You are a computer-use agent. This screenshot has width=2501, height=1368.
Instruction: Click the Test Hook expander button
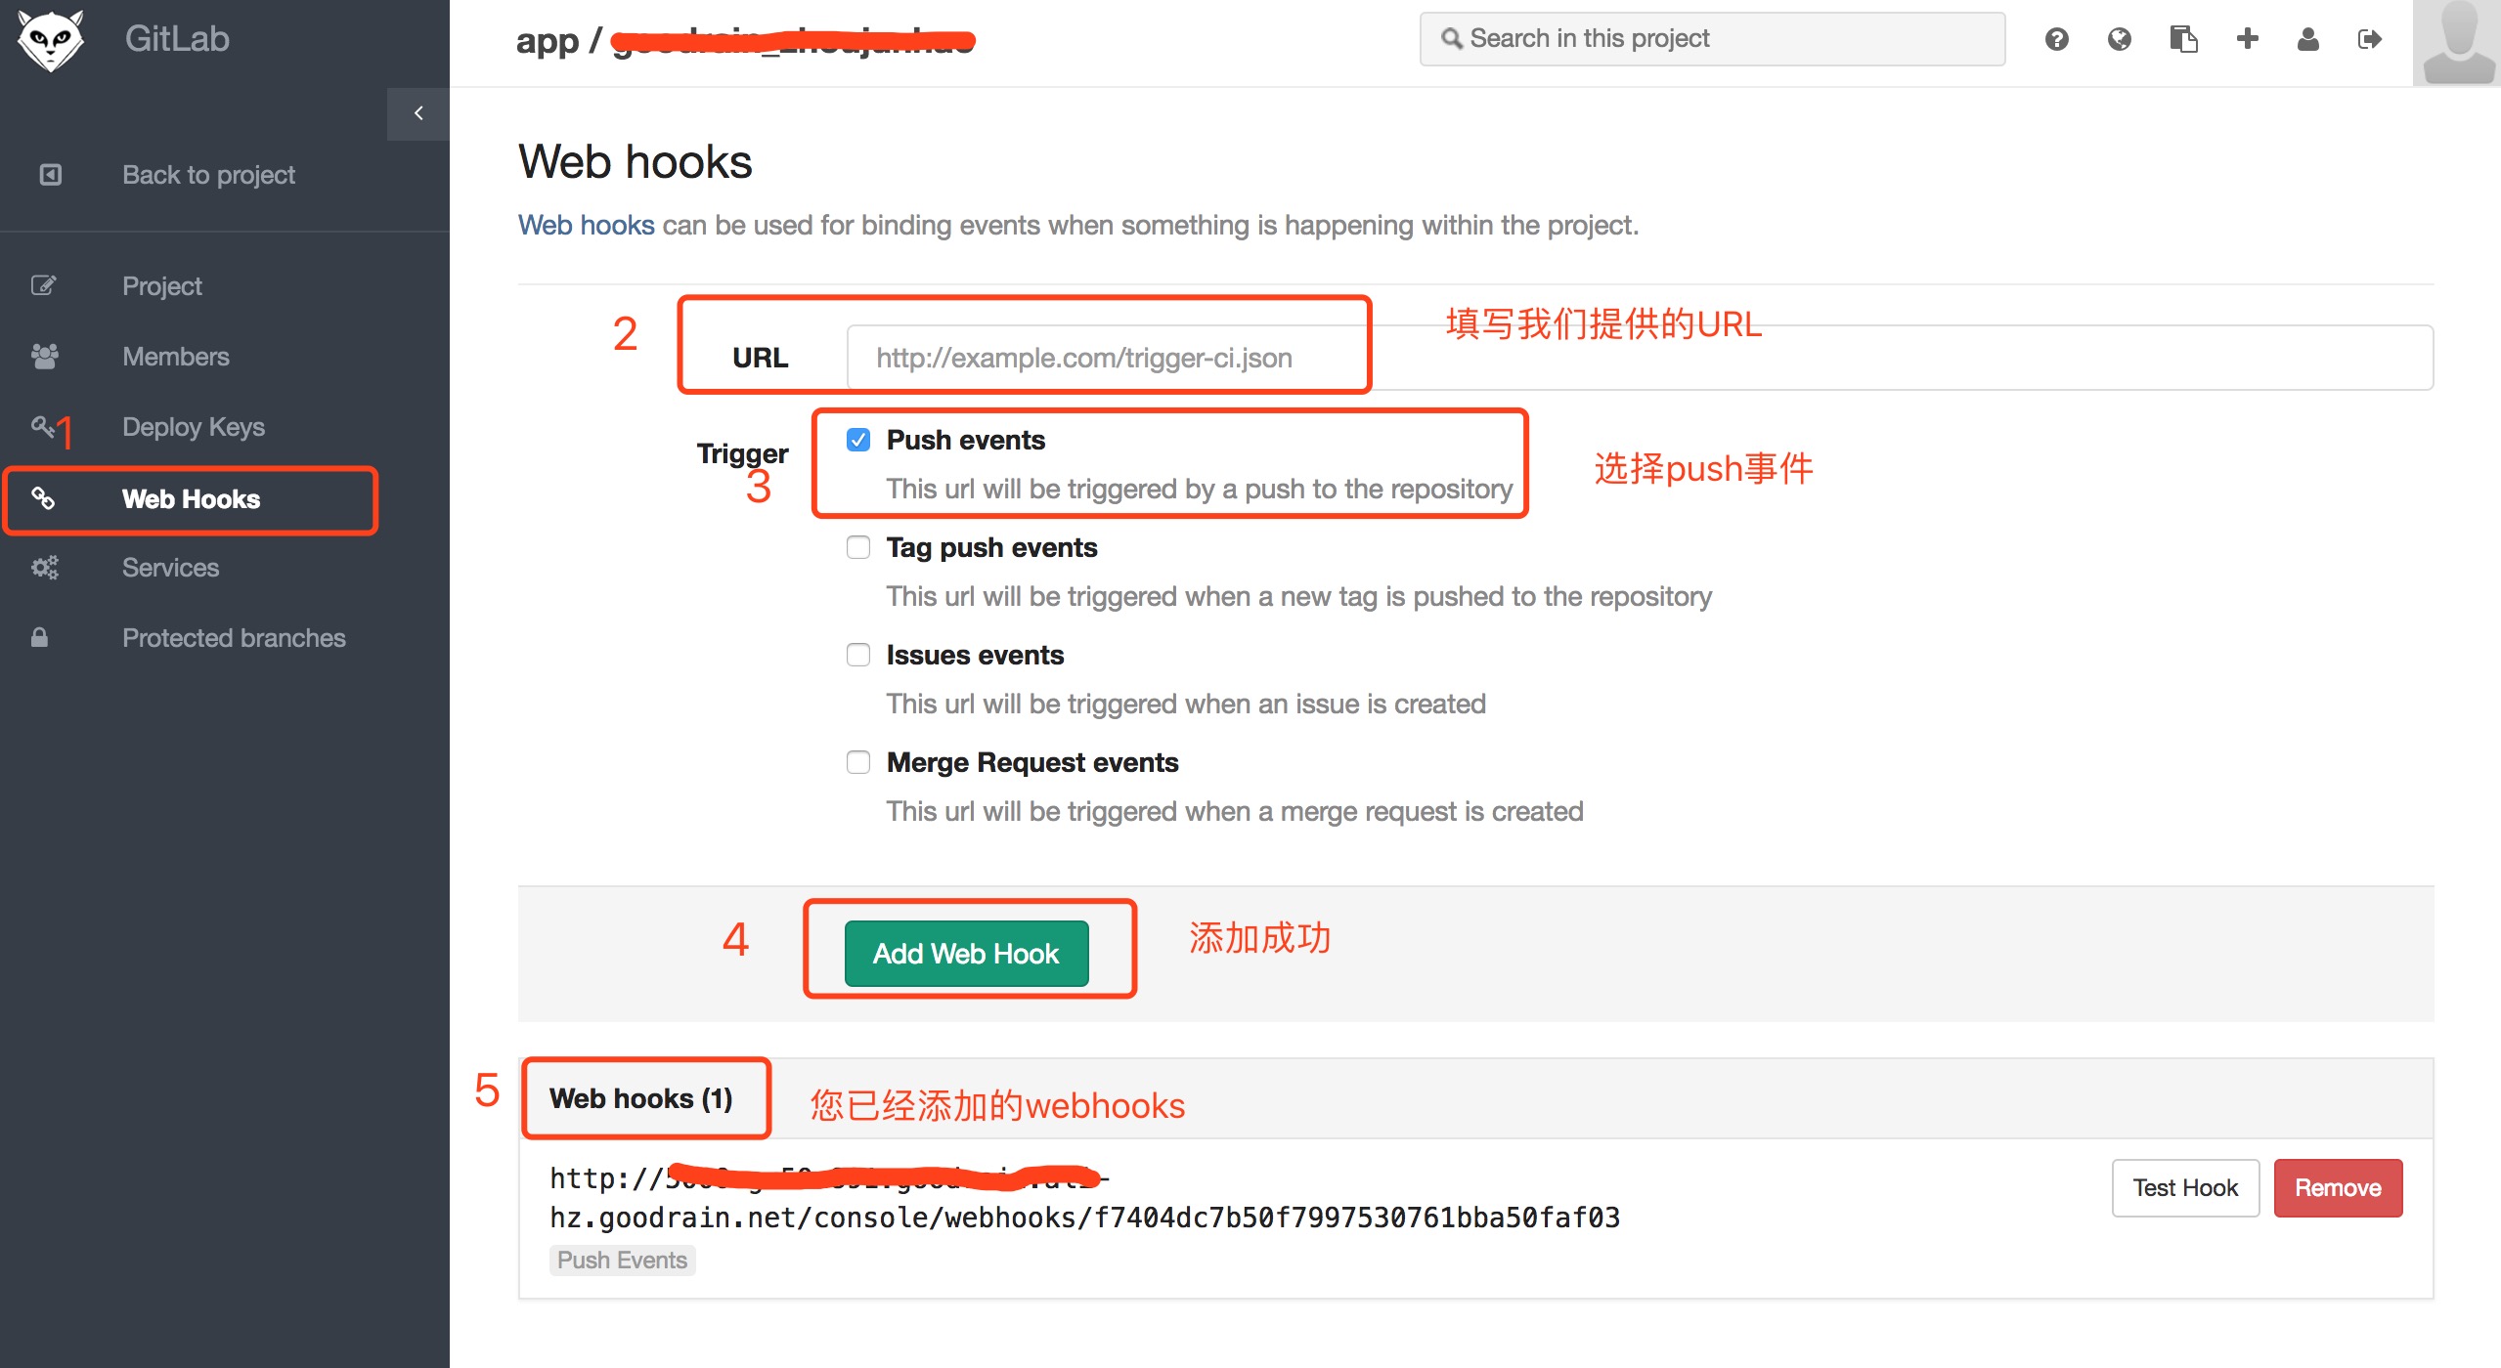pyautogui.click(x=2182, y=1188)
